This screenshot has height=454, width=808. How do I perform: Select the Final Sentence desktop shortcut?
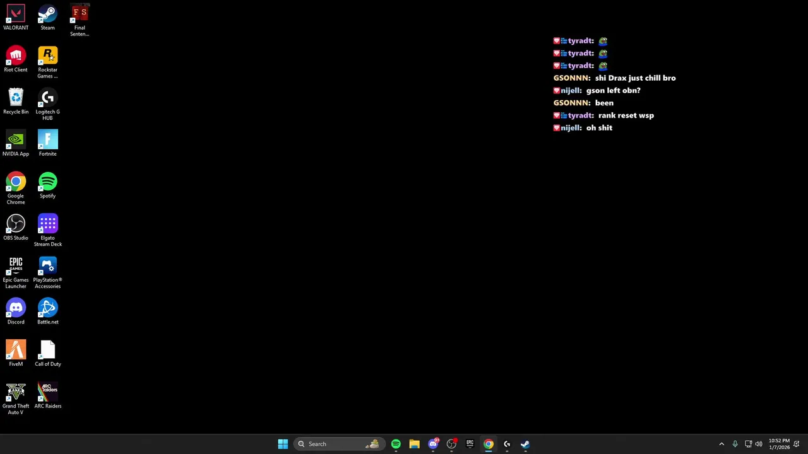[x=80, y=21]
